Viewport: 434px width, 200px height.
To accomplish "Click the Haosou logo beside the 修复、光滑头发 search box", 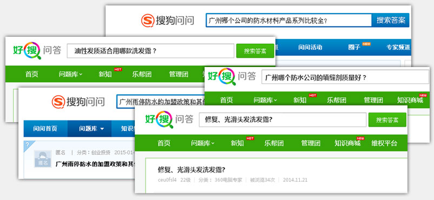I will click(x=169, y=119).
